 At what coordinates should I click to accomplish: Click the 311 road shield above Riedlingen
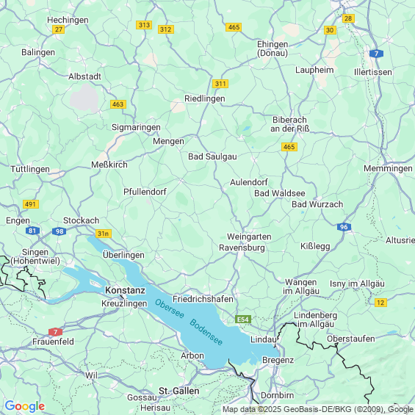tap(220, 84)
